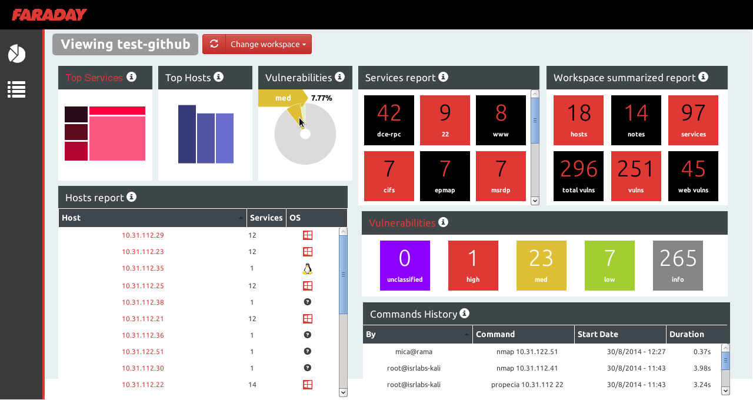Click info icon beside Top Hosts
753x400 pixels.
click(x=219, y=77)
